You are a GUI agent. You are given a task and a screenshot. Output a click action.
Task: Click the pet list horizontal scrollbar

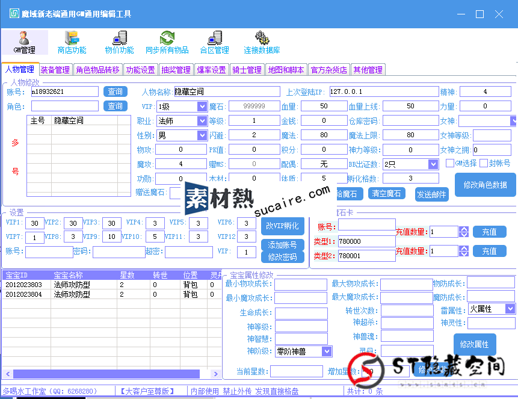coord(106,374)
